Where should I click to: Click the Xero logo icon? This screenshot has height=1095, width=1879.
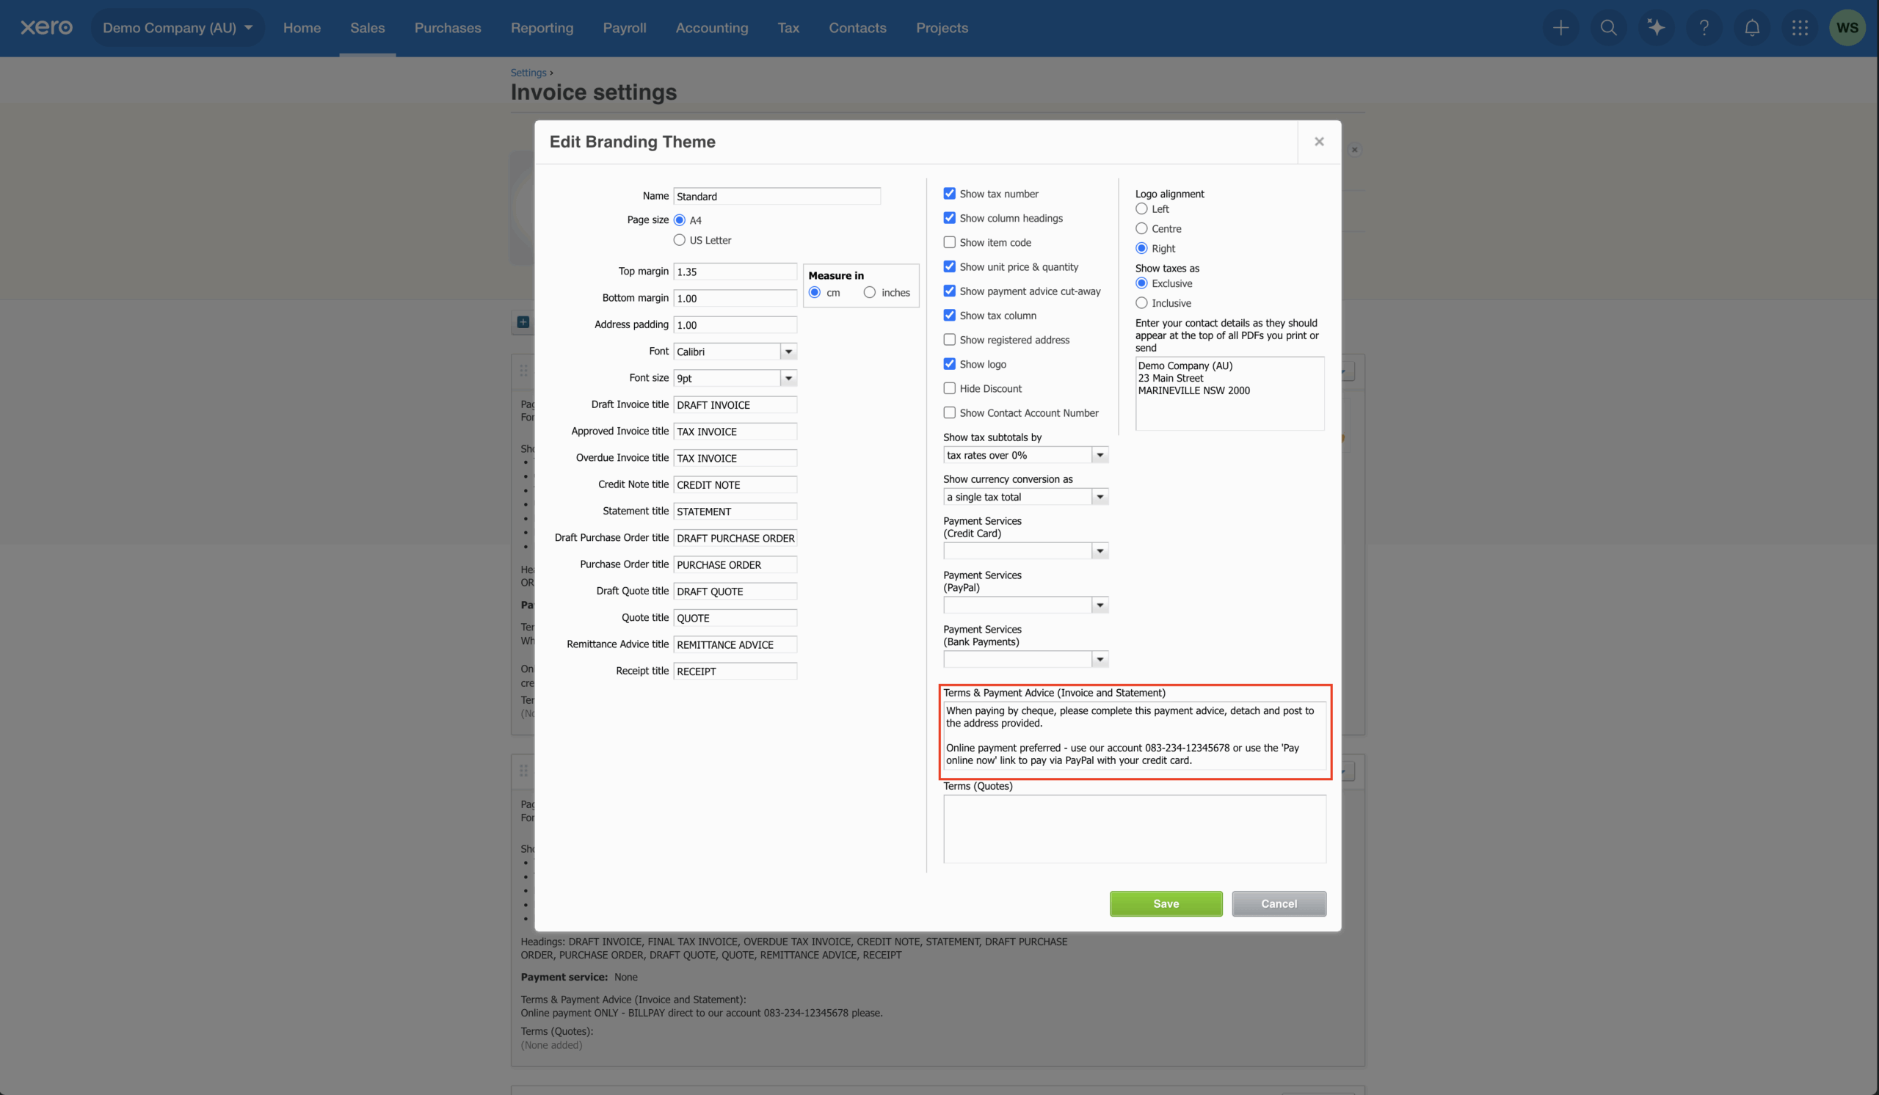coord(46,28)
